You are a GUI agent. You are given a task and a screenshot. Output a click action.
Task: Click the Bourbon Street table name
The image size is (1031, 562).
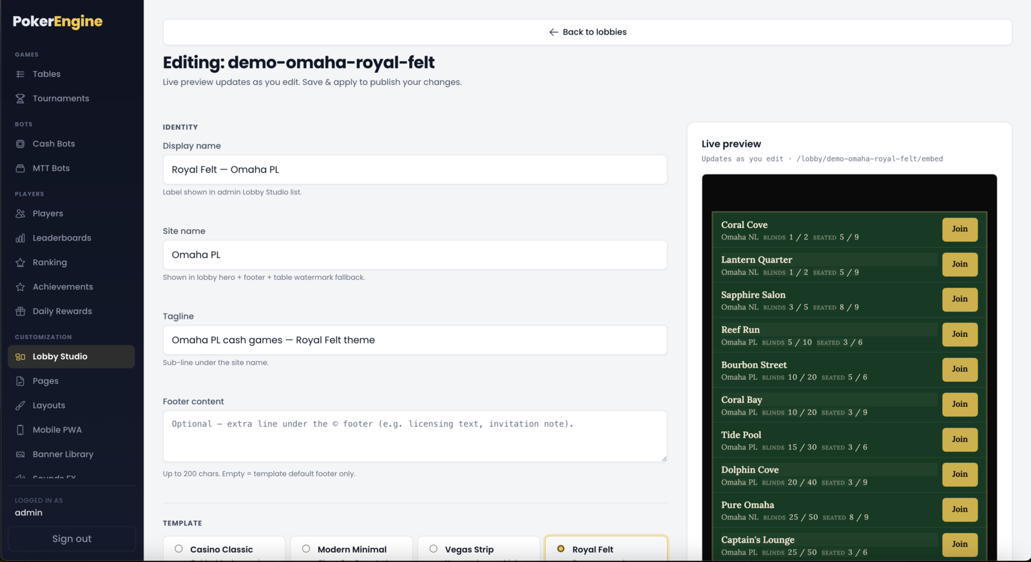click(754, 365)
